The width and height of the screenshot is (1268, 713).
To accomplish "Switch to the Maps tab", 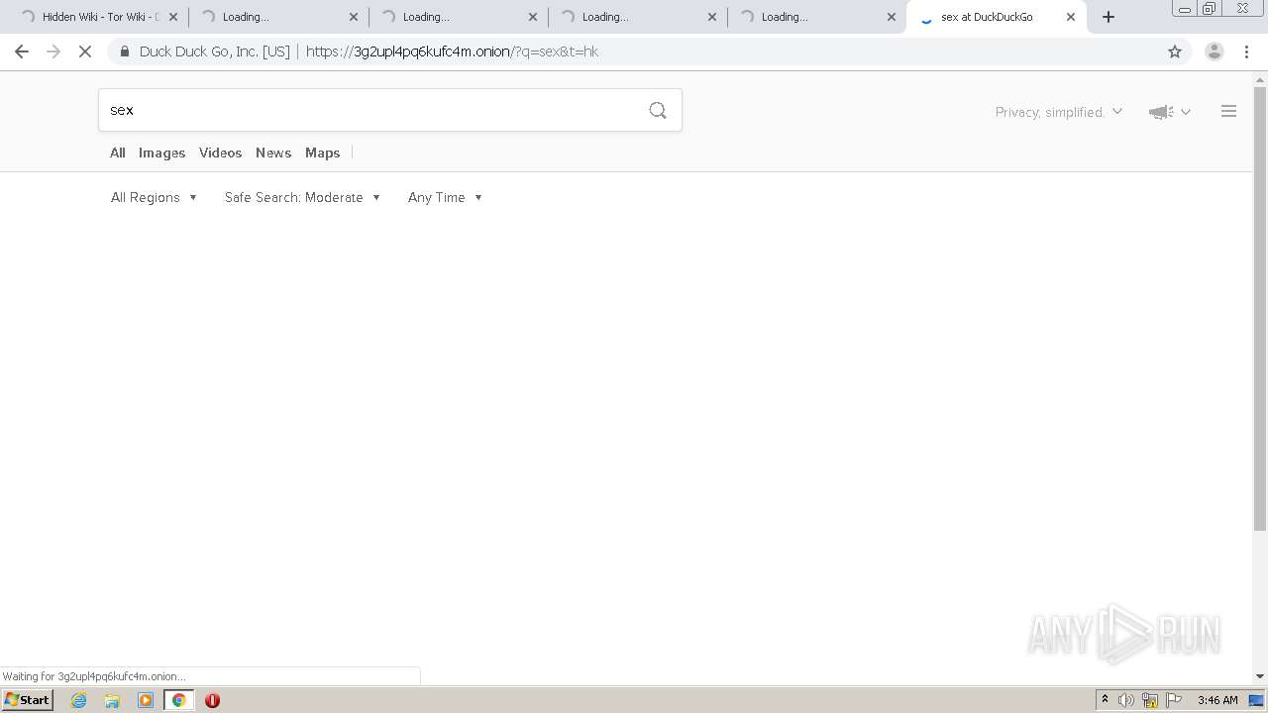I will pos(322,153).
